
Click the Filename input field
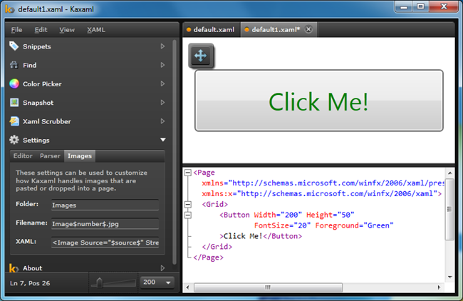point(105,223)
